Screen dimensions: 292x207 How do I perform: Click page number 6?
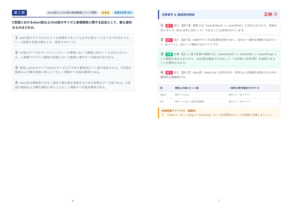pos(73,201)
